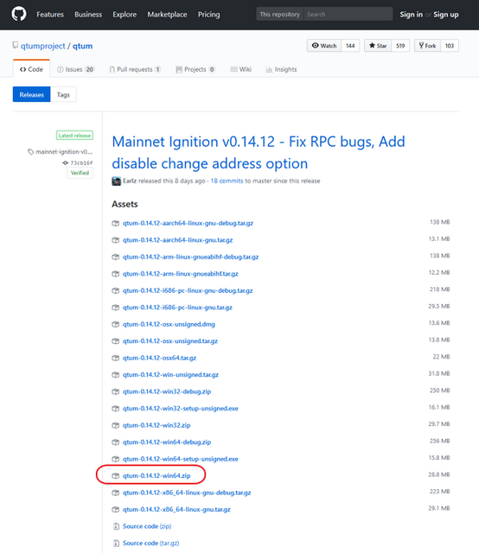Download qtum-0.14.12-osx64.tar.gz
The width and height of the screenshot is (479, 553).
coord(160,358)
